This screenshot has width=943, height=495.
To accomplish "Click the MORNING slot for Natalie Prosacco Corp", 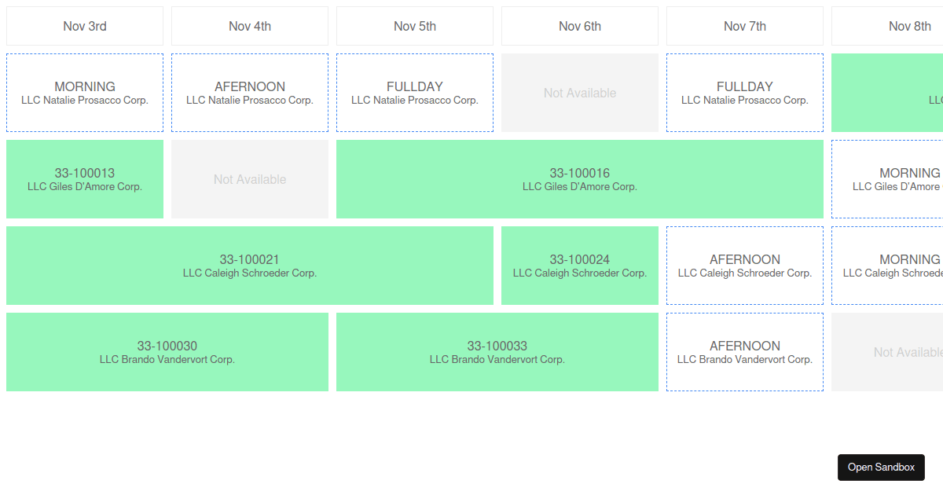I will tap(84, 92).
